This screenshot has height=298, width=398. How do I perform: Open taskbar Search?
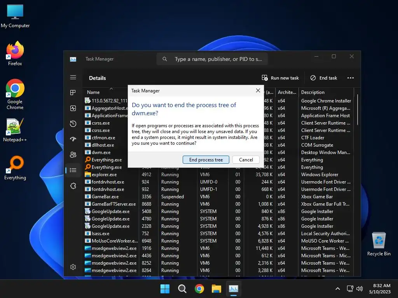point(182,289)
